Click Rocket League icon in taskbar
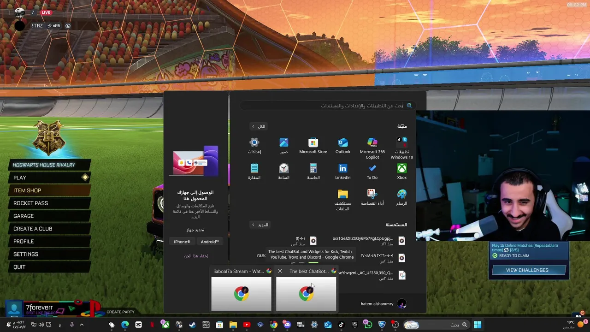Image resolution: width=590 pixels, height=332 pixels. pos(382,325)
